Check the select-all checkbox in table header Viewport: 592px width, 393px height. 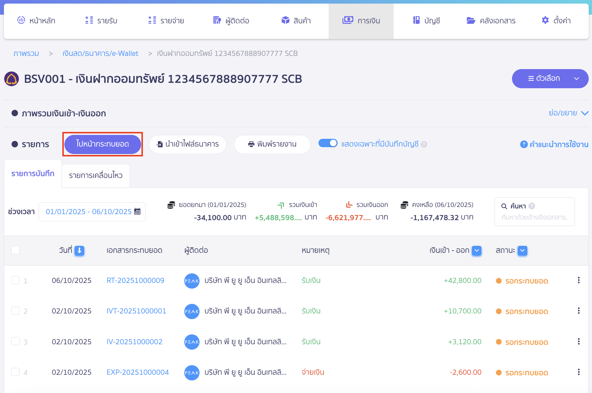[15, 250]
